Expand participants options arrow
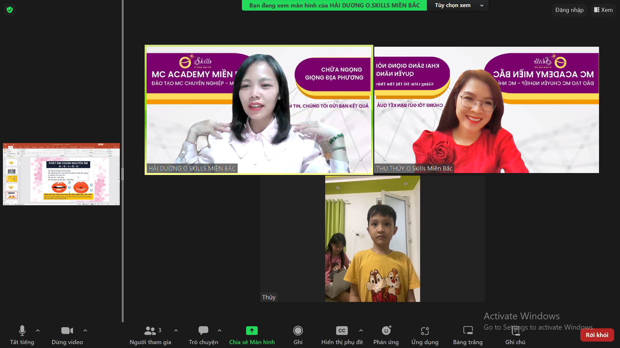The image size is (620, 348). pyautogui.click(x=176, y=331)
